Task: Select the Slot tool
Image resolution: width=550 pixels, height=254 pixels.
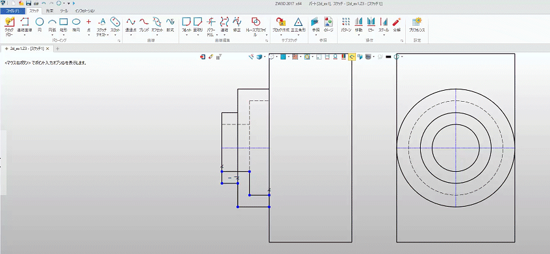Action: [x=115, y=25]
